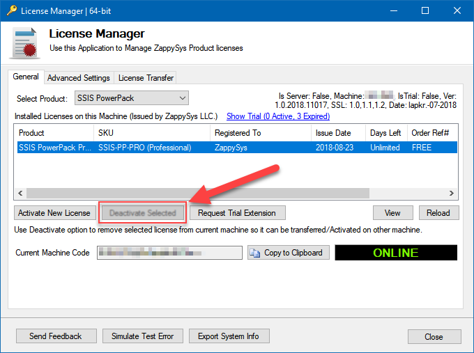474x353 pixels.
Task: Click the Send Feedback button
Action: click(56, 336)
